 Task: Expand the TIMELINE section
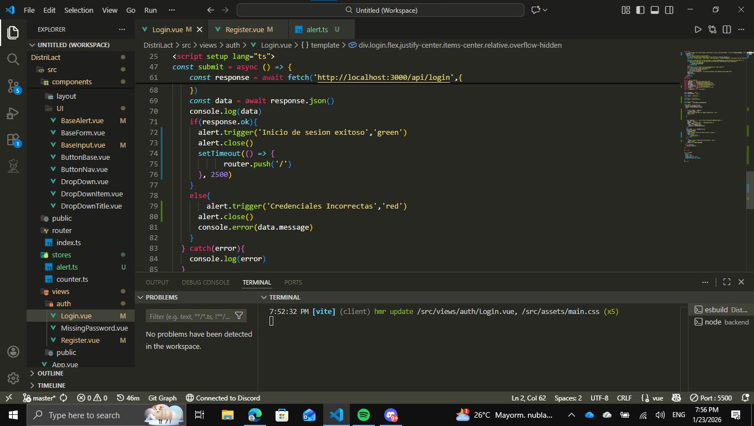(x=51, y=386)
